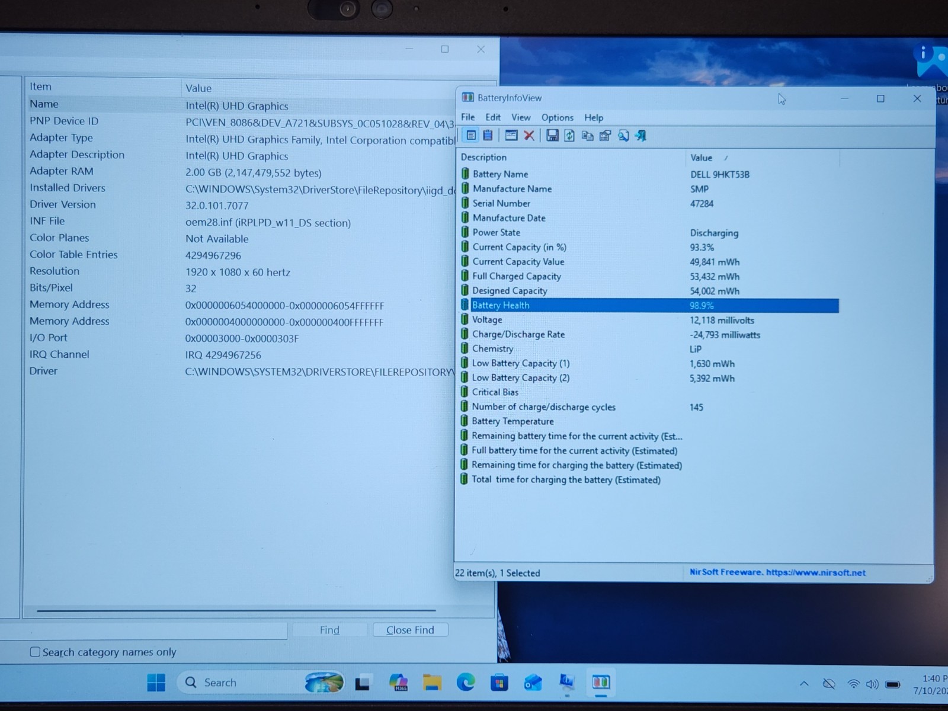Screen dimensions: 948x711
Task: Open the Windows Start menu
Action: (x=156, y=683)
